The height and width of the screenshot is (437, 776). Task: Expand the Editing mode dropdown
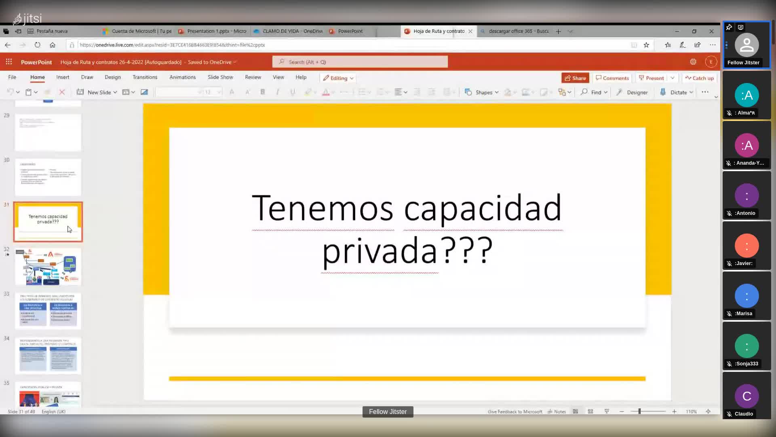point(351,78)
